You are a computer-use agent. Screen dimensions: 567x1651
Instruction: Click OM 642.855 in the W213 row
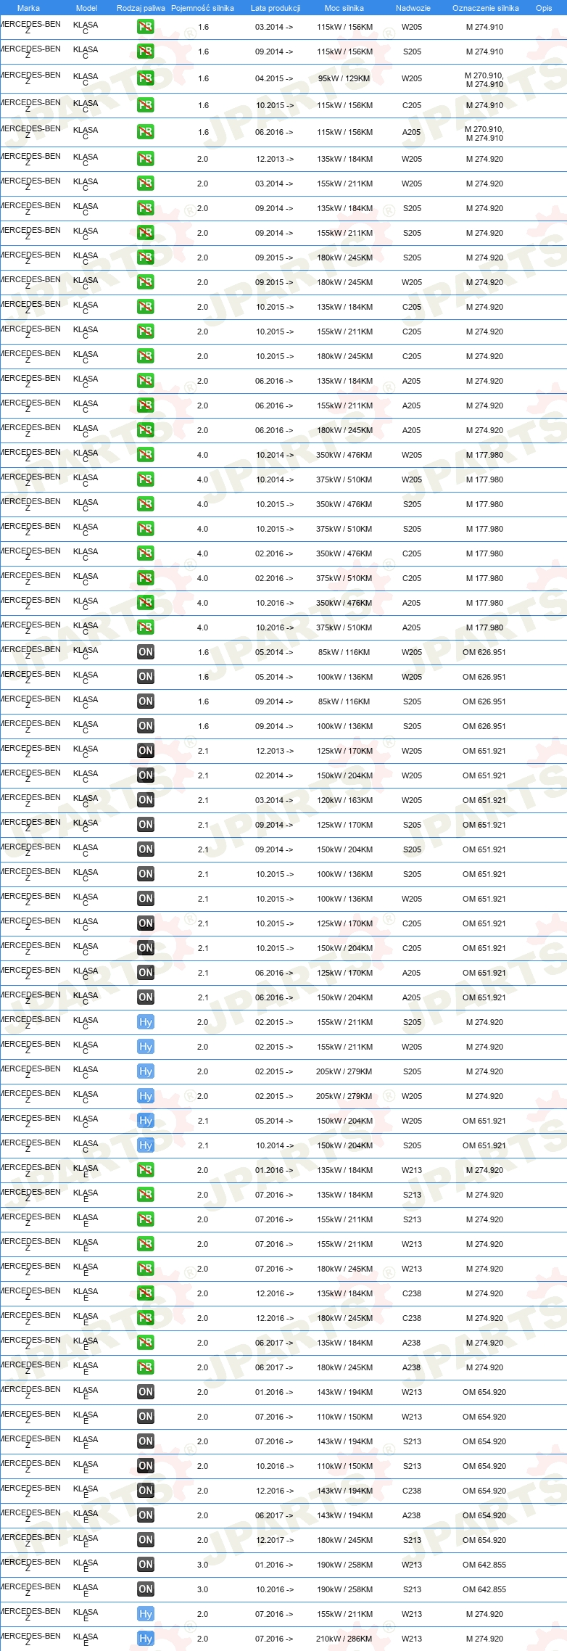click(x=484, y=1565)
